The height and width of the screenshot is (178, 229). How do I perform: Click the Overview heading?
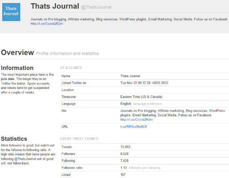pos(17,53)
